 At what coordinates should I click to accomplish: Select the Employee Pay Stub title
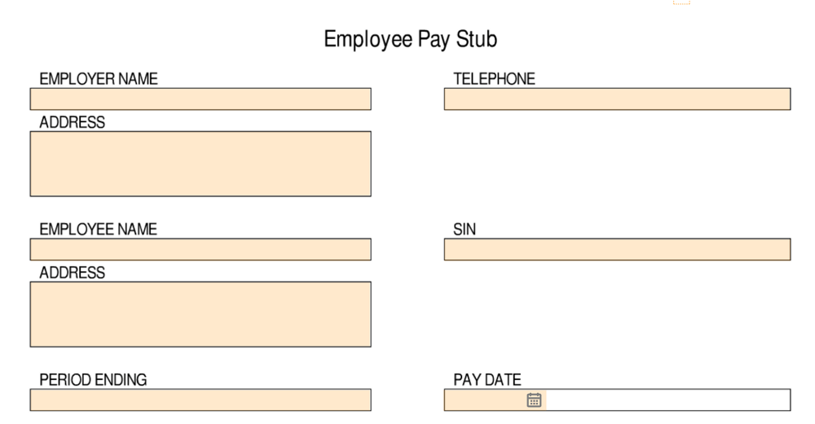pos(411,39)
